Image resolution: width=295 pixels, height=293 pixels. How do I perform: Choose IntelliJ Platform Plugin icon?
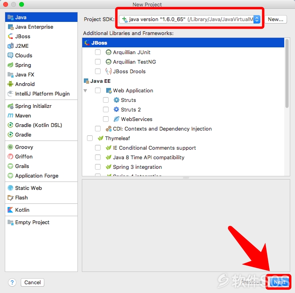(x=10, y=94)
